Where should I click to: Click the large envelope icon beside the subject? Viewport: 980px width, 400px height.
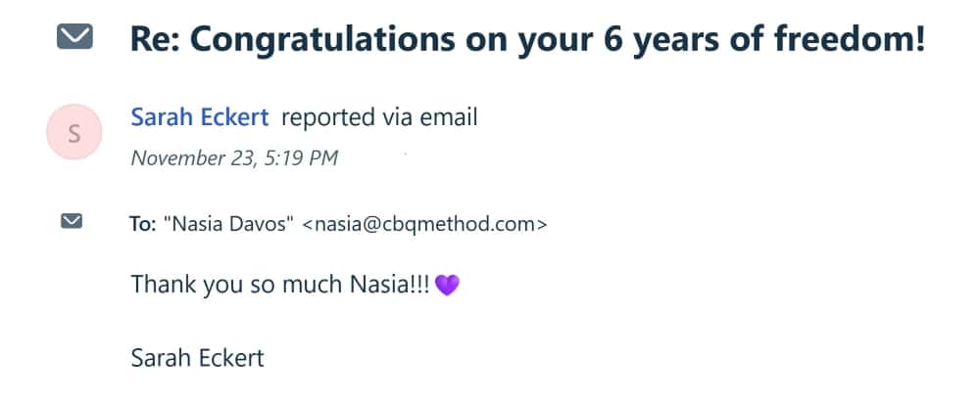click(74, 38)
